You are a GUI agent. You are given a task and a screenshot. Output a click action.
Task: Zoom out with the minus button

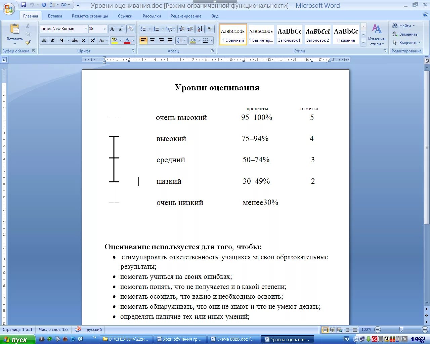378,330
